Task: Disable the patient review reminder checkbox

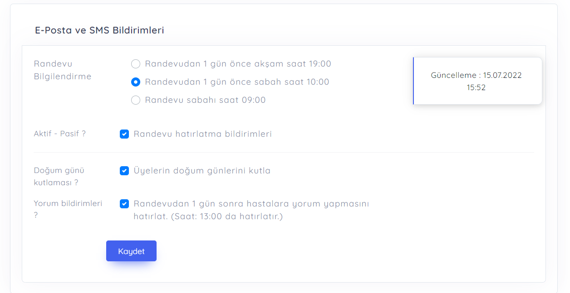Action: coord(124,204)
